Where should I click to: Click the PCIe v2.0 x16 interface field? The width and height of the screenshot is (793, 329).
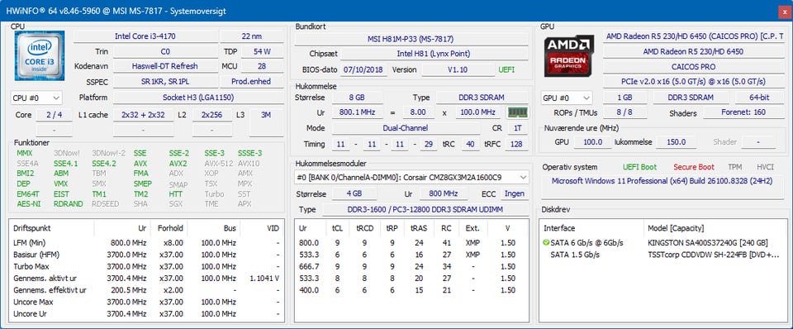tap(693, 82)
